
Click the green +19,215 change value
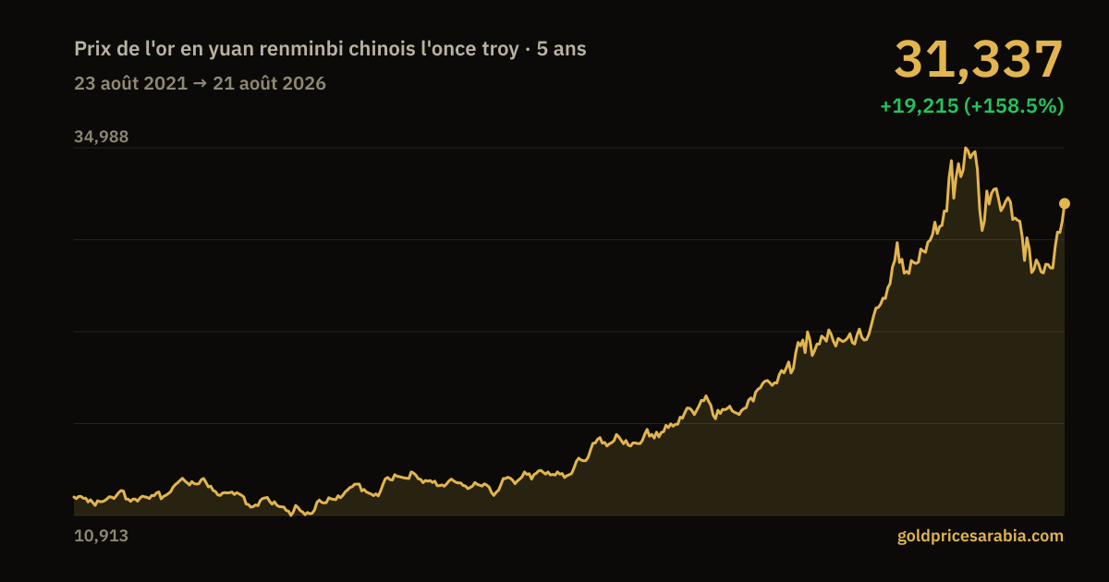point(919,106)
